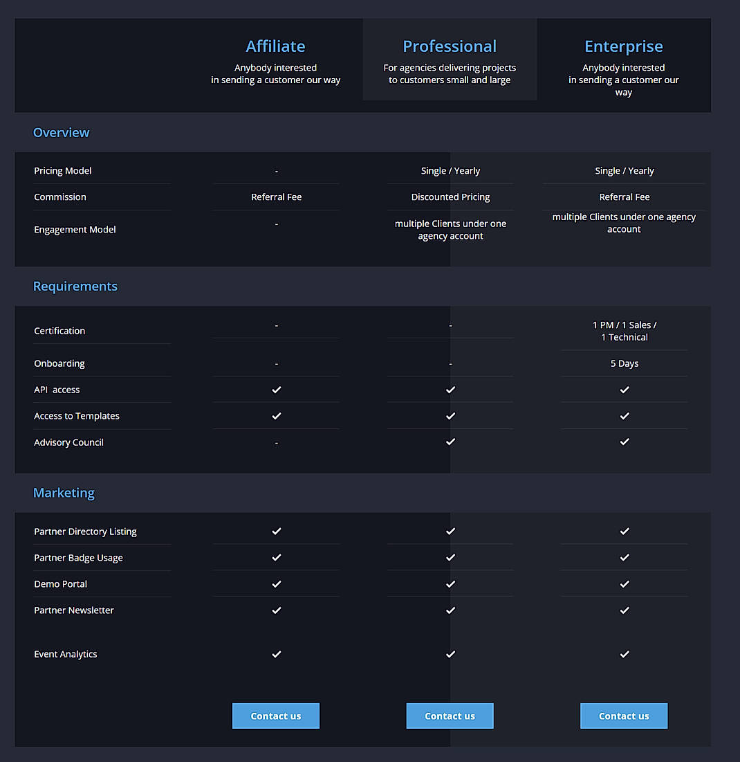Click Single / Yearly in Enterprise column
740x762 pixels.
pos(625,170)
